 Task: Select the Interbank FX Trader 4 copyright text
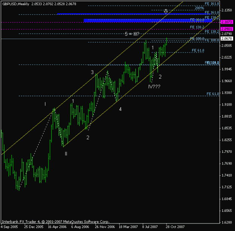pyautogui.click(x=56, y=222)
